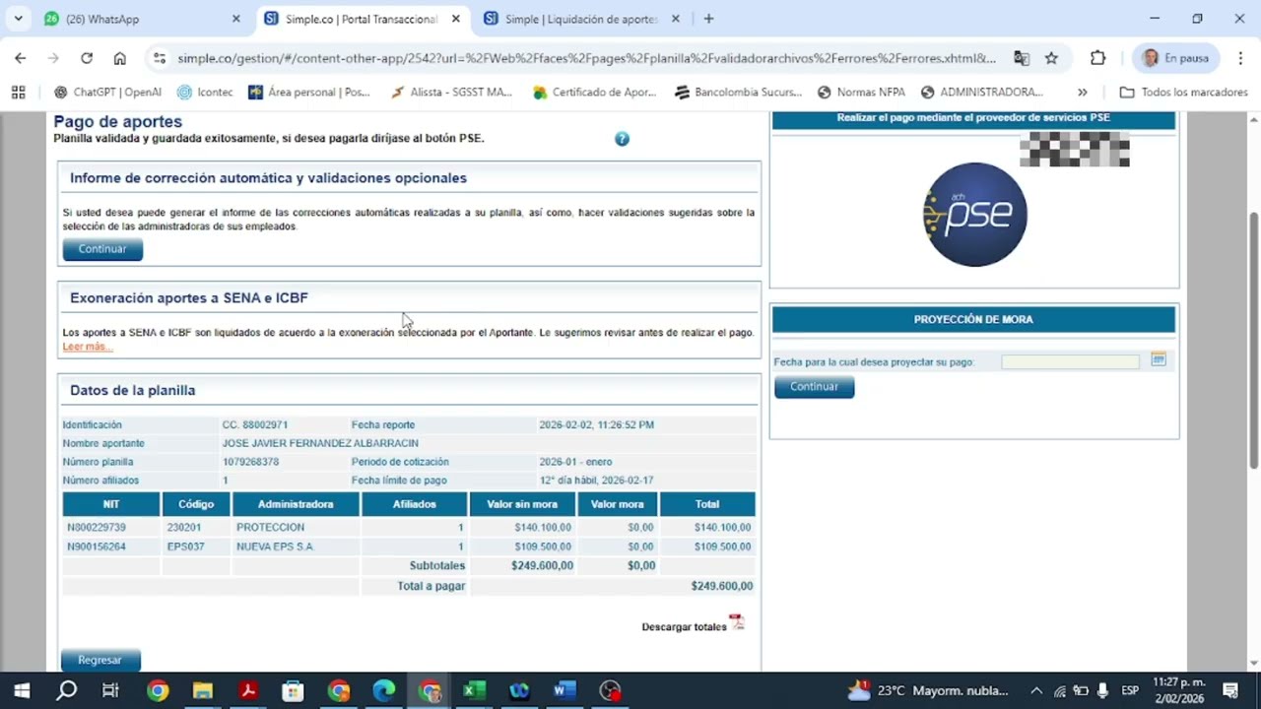The width and height of the screenshot is (1261, 709).
Task: Open File Explorer from taskbar
Action: 203,690
